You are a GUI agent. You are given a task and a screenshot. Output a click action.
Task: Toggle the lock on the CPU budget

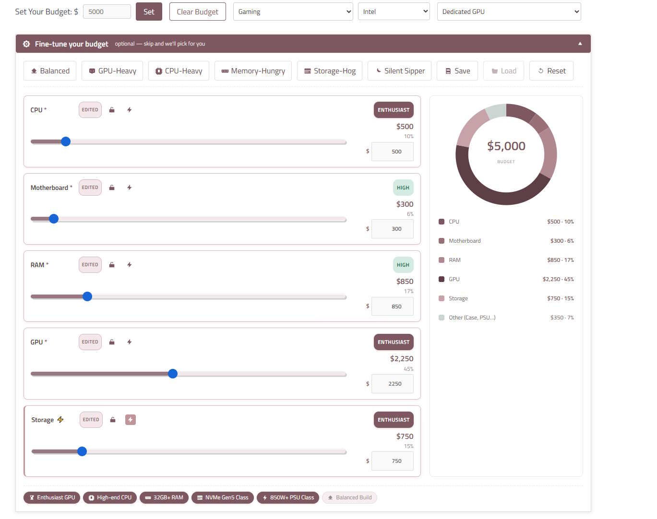point(112,110)
